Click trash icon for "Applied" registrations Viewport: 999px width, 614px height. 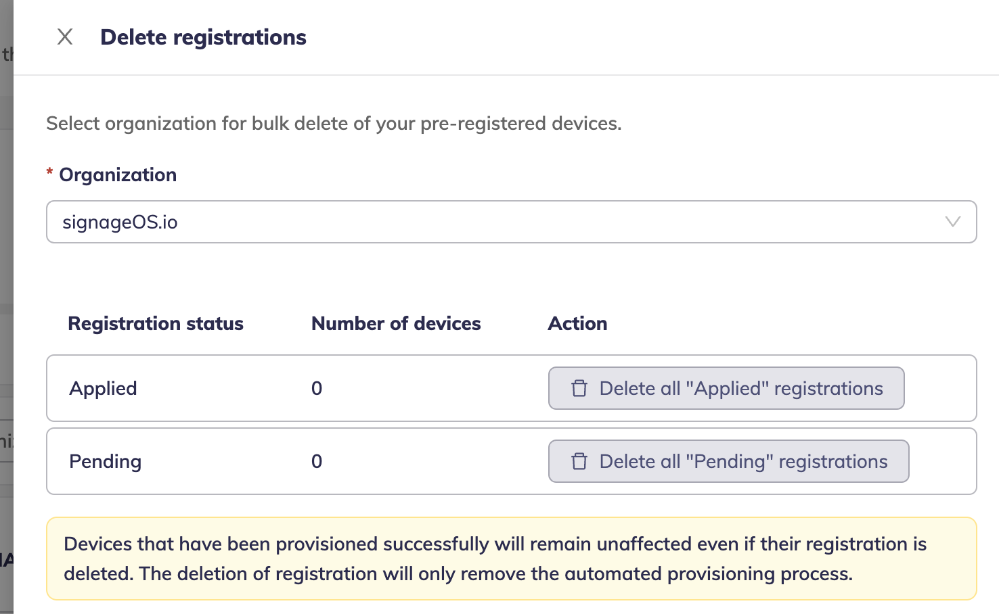coord(579,388)
